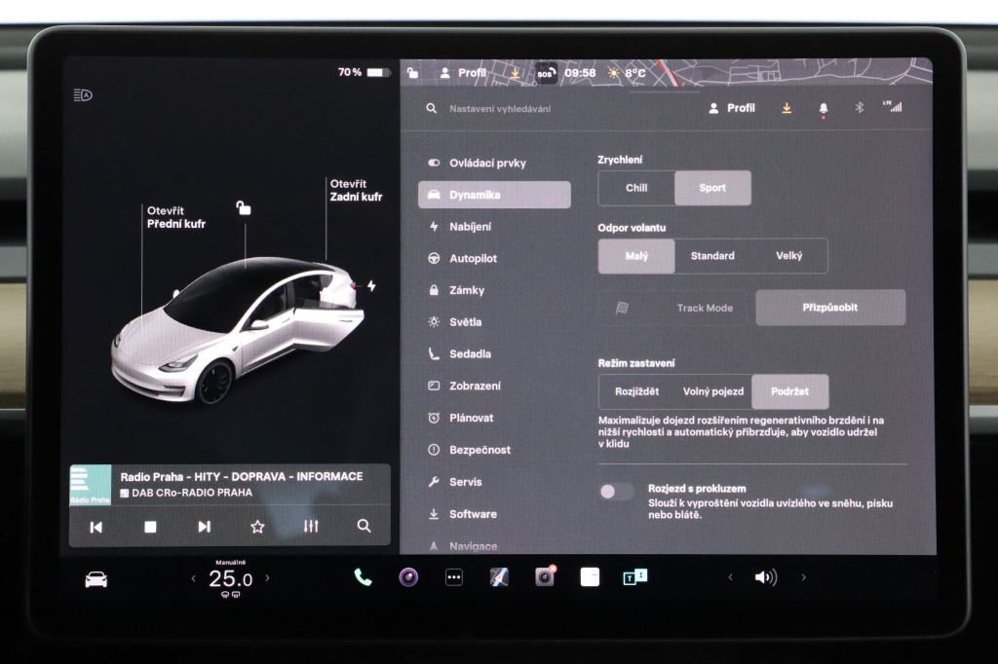Image resolution: width=998 pixels, height=664 pixels.
Task: Tap the Bluetooth icon in the status bar
Action: coord(859,108)
